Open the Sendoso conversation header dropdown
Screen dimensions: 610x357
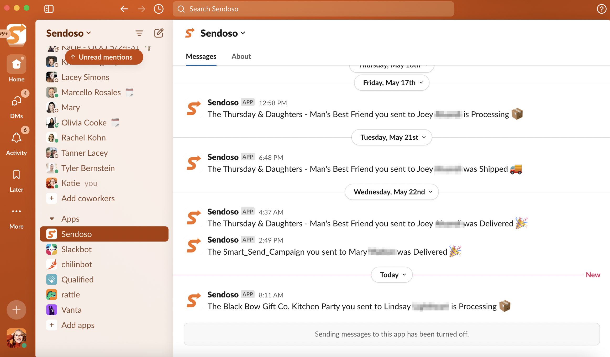(x=223, y=33)
